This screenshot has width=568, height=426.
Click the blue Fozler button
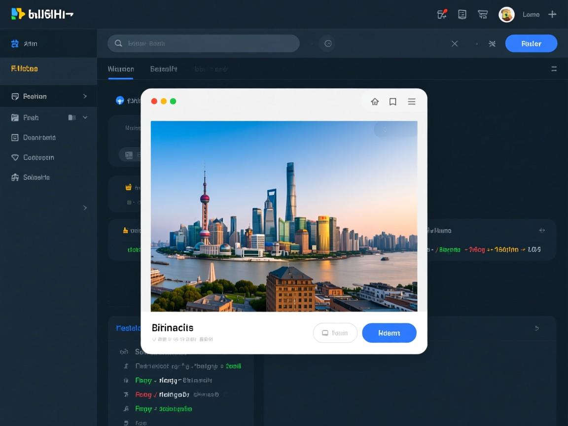tap(531, 43)
